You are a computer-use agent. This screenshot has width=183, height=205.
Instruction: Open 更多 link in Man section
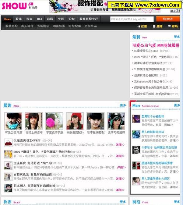pos(177,105)
